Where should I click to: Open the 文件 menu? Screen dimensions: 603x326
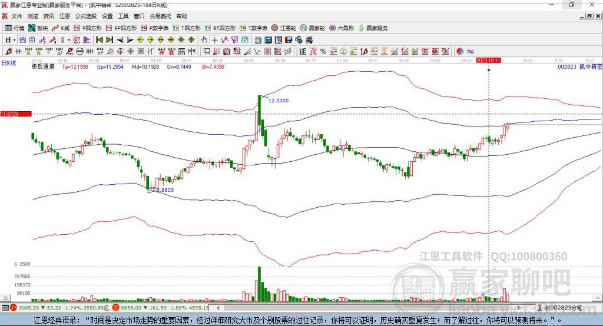(16, 16)
